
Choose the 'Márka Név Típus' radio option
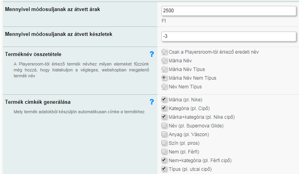point(164,69)
